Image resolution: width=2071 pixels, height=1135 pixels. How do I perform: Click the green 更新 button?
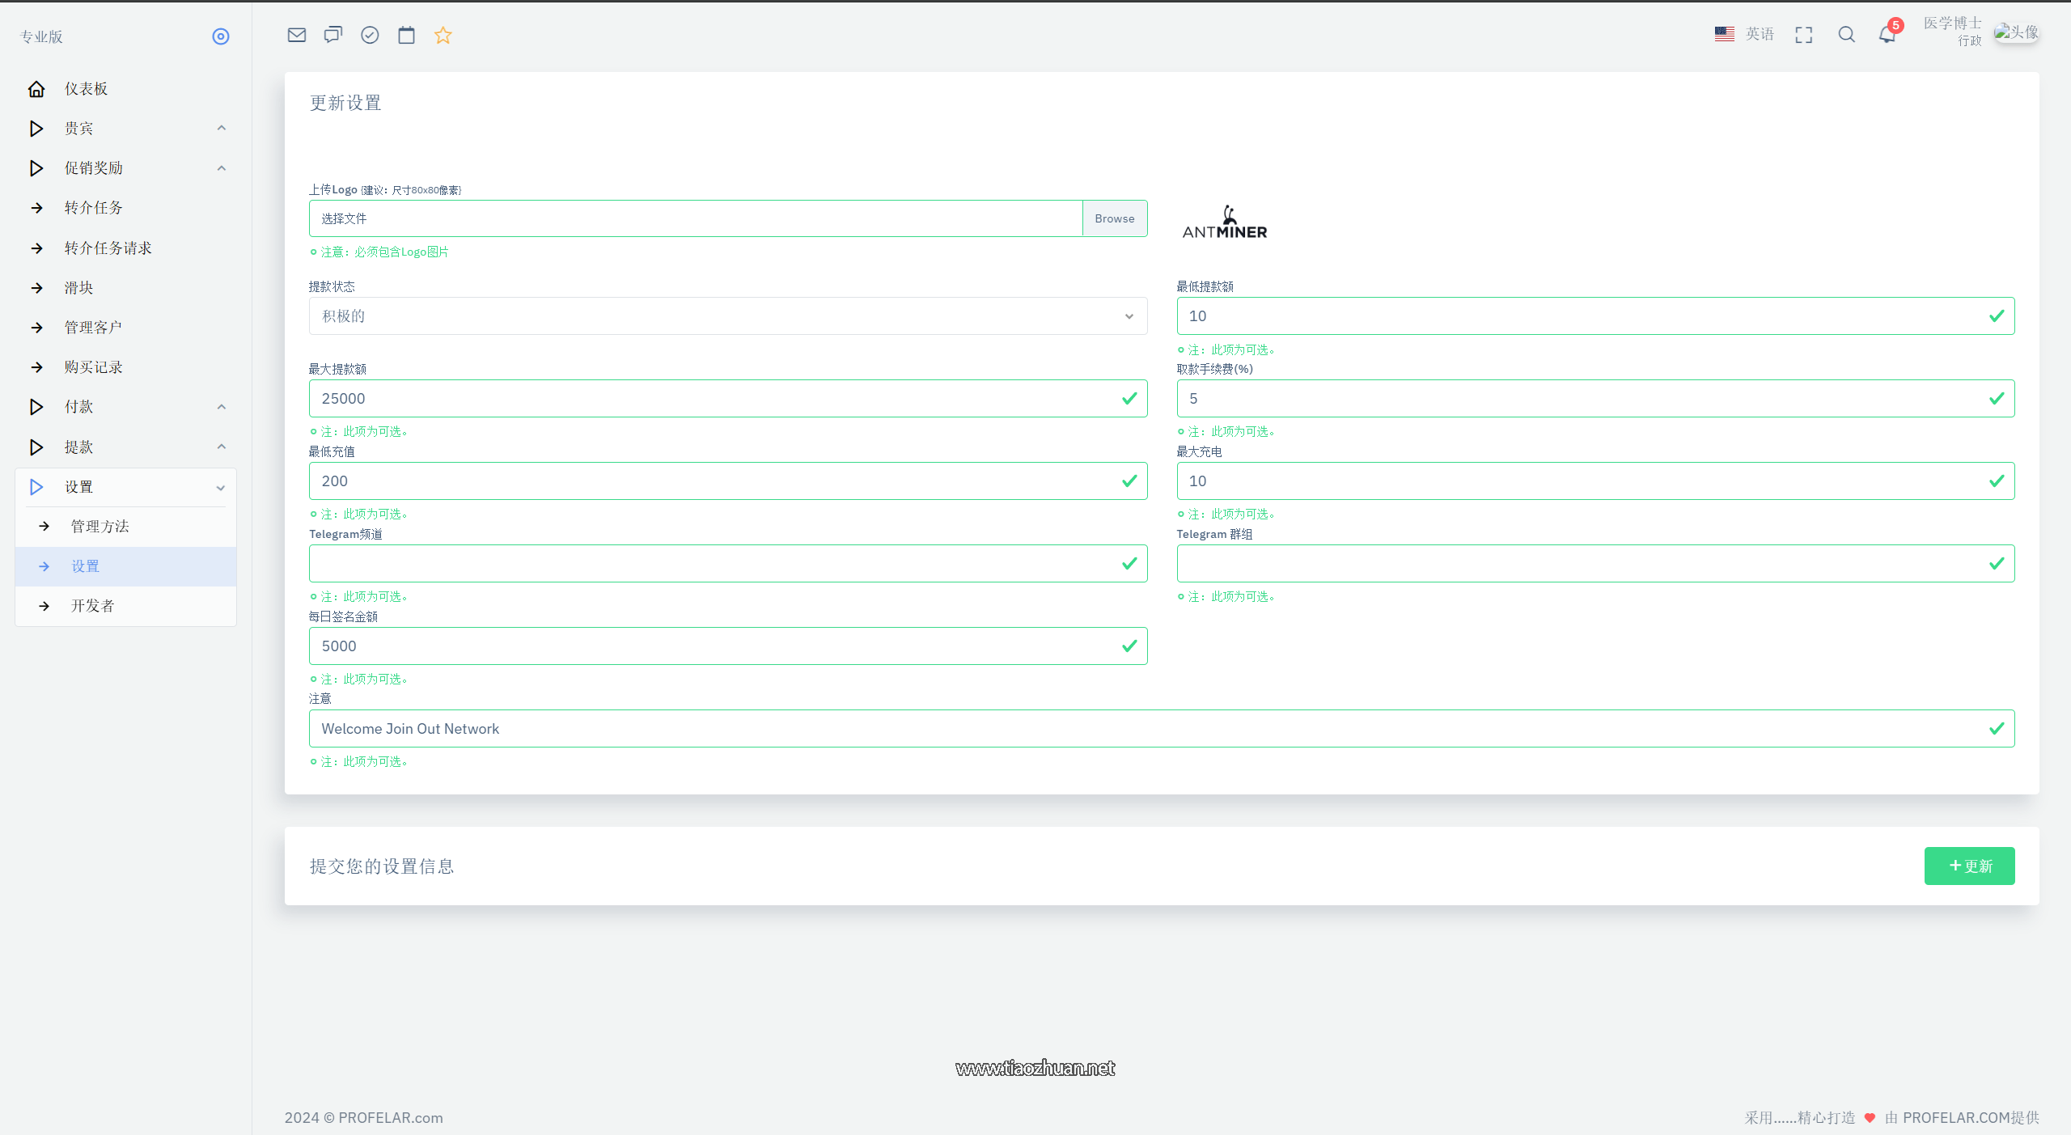(x=1969, y=866)
